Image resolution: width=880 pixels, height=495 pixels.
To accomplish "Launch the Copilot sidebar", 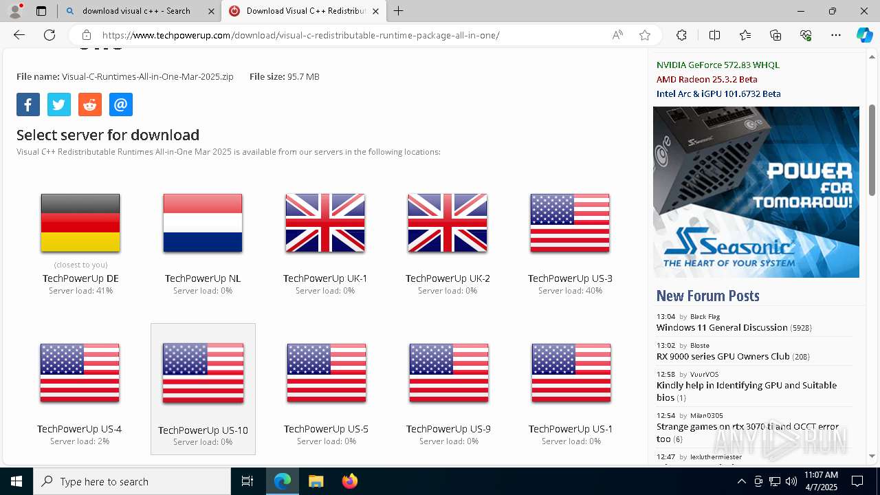I will pos(864,35).
